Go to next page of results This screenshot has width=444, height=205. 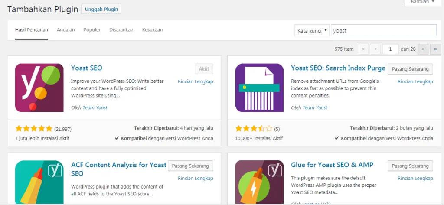pyautogui.click(x=423, y=49)
